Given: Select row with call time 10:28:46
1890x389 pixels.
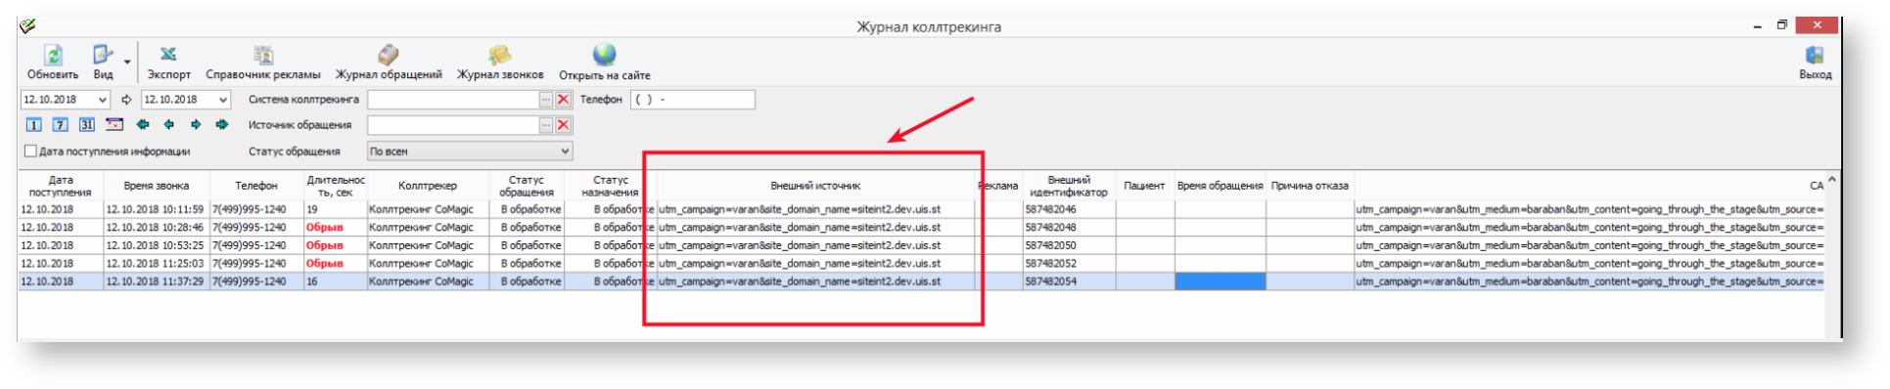Looking at the screenshot, I should (922, 227).
